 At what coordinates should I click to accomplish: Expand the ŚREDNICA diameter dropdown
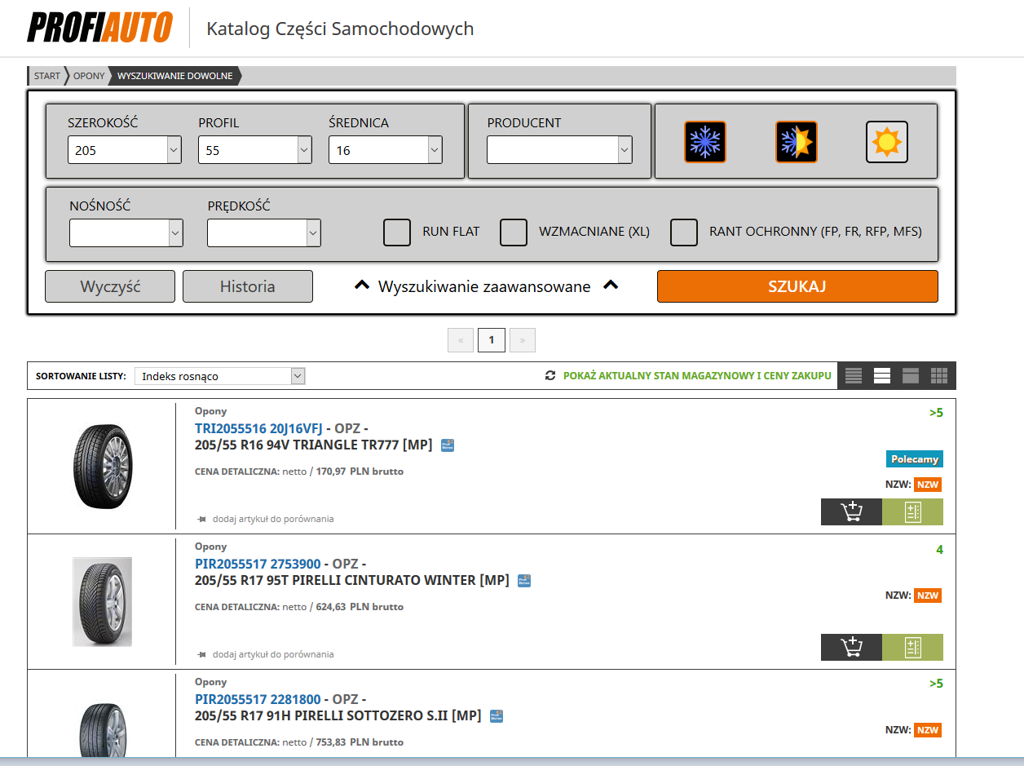pos(386,150)
